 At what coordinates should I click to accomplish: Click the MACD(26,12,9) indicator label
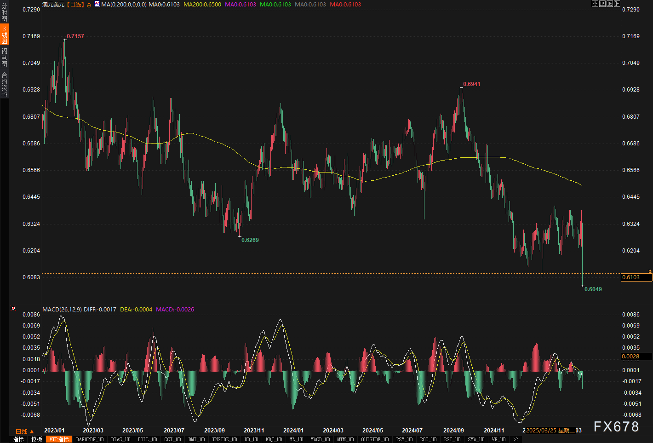[x=62, y=310]
